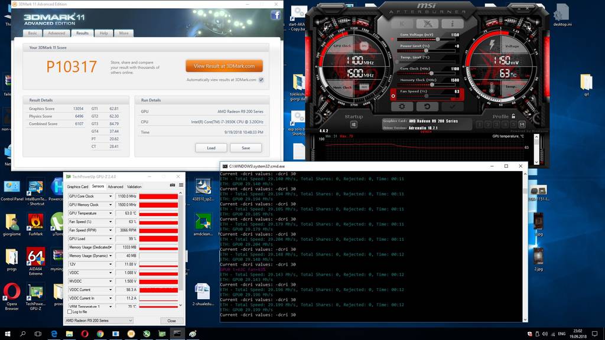Open TechPowerUp GPU-Z desktop icon

pyautogui.click(x=35, y=296)
